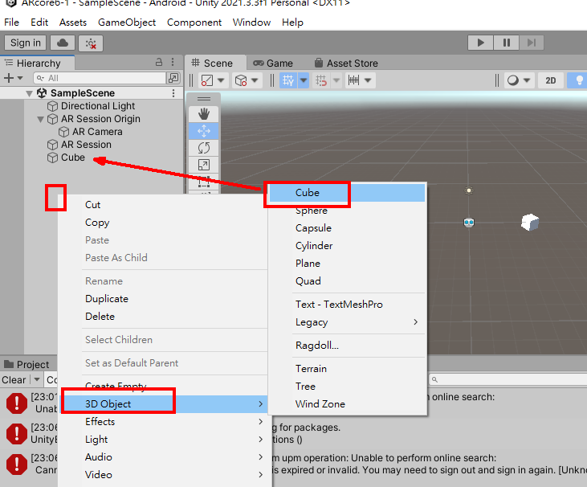The height and width of the screenshot is (487, 587).
Task: Open handle rotation dropdown arrow
Action: [x=255, y=80]
